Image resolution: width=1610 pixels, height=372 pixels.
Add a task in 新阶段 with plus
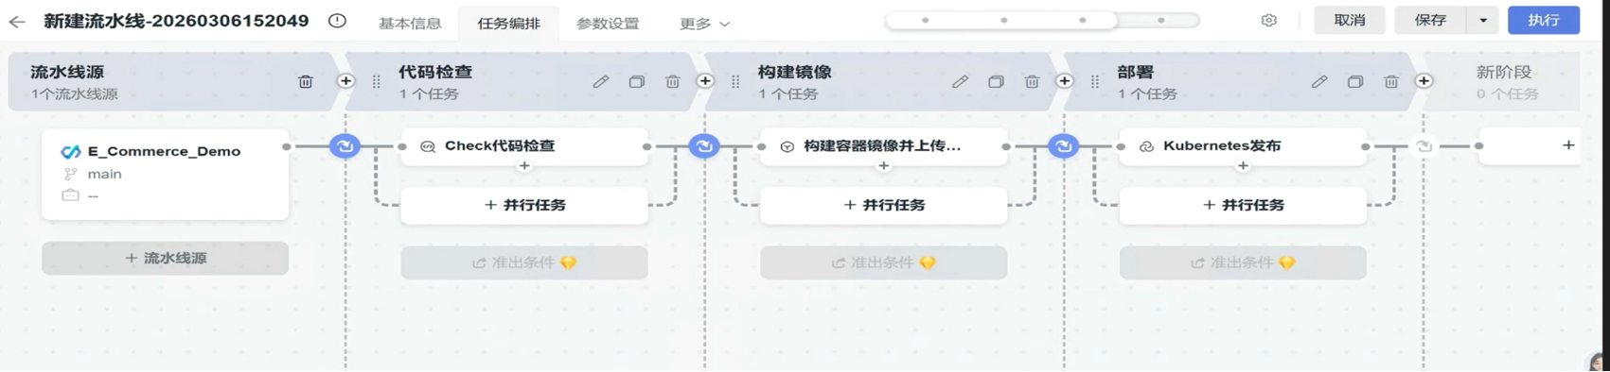(1568, 145)
